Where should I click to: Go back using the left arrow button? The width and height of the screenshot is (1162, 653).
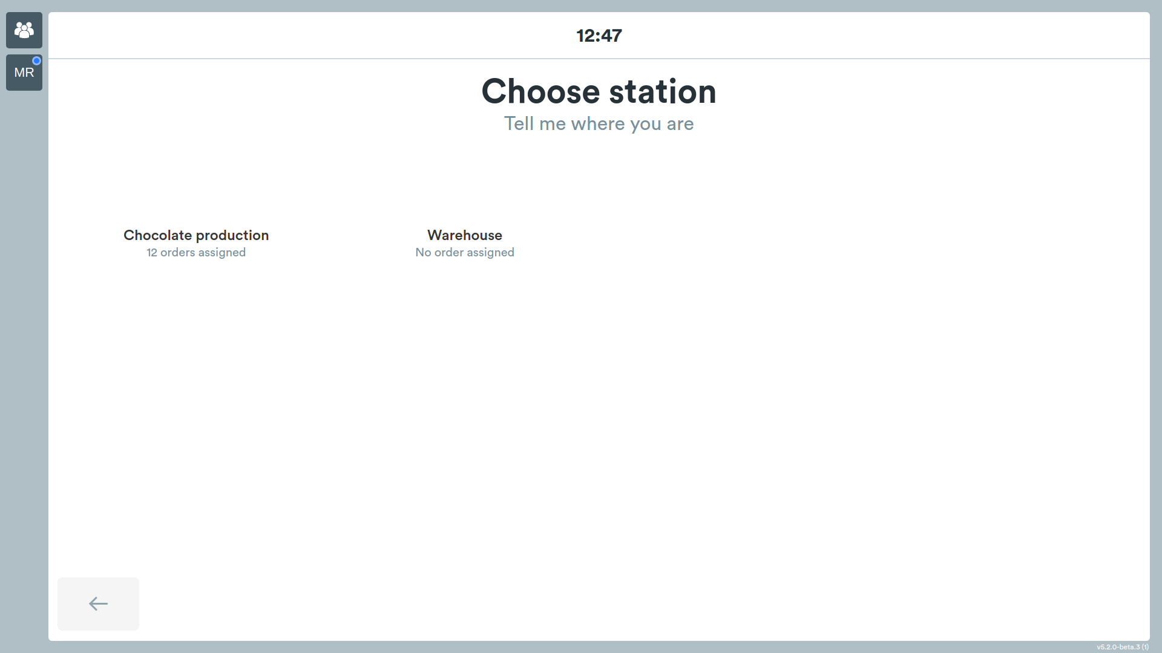pos(98,603)
